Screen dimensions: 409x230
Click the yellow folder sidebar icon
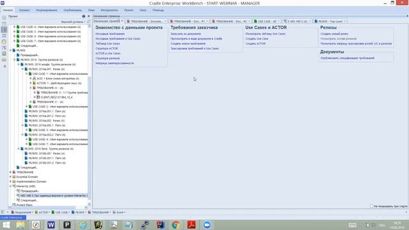tap(4, 42)
